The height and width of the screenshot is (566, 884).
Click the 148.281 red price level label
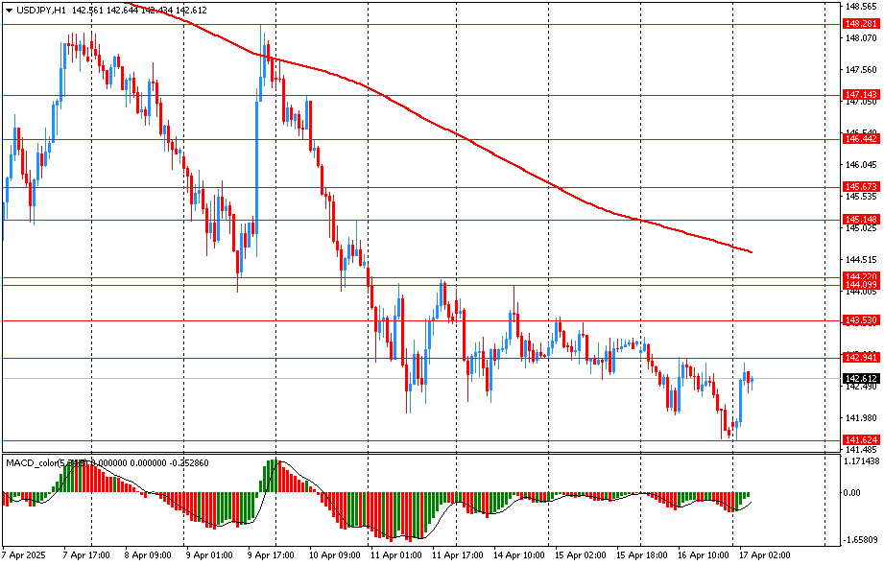pyautogui.click(x=860, y=23)
